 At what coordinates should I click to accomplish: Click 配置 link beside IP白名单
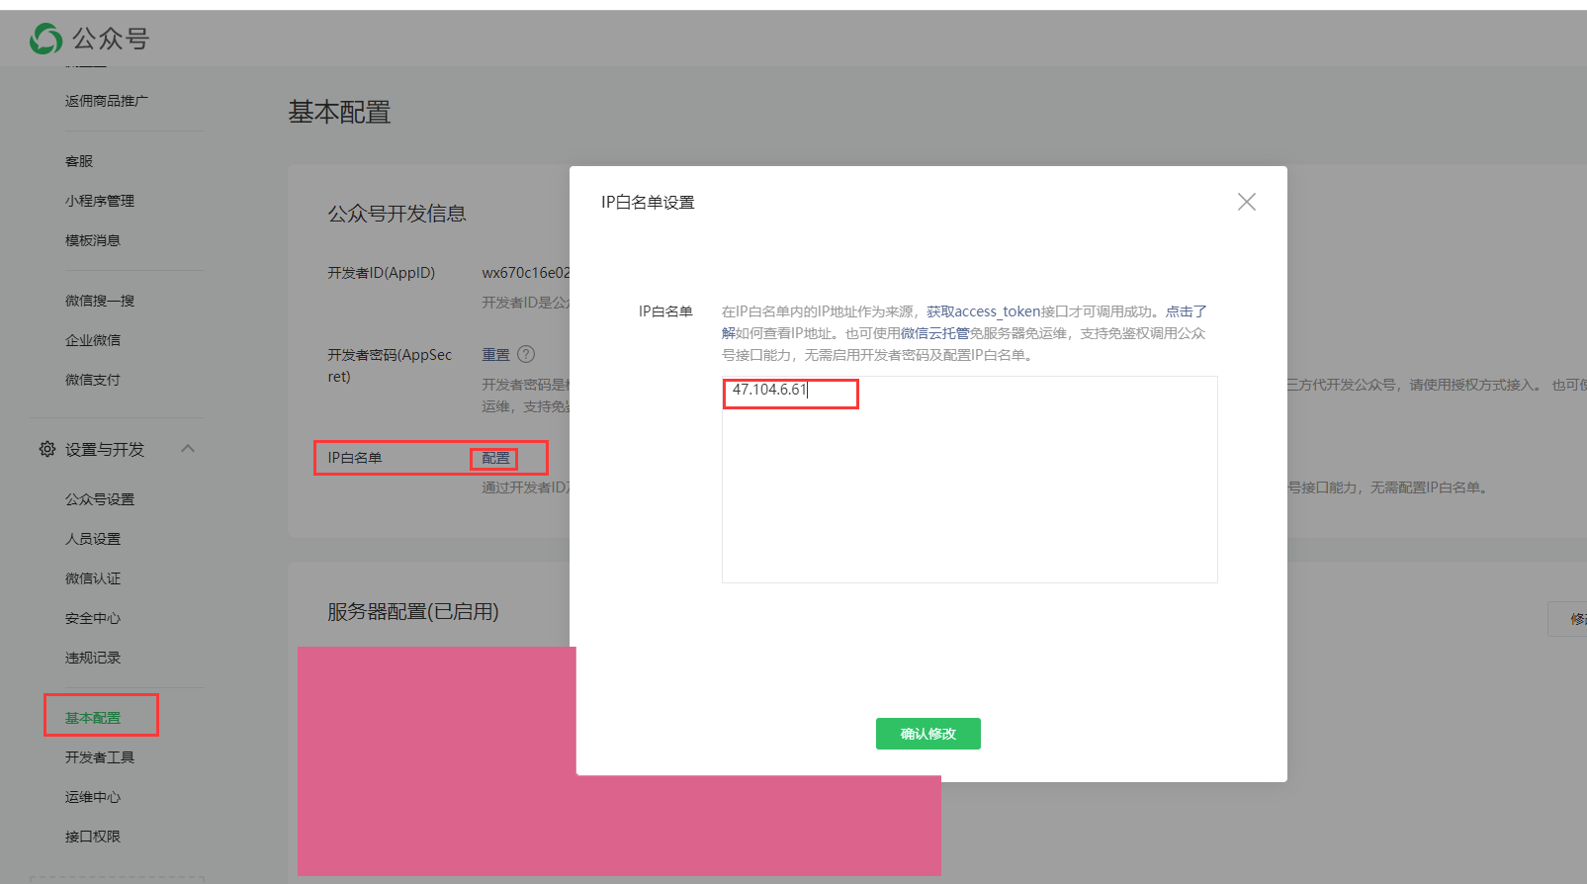(x=496, y=458)
